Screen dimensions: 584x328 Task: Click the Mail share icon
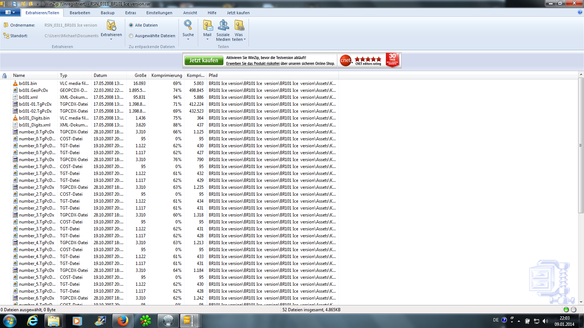(208, 25)
